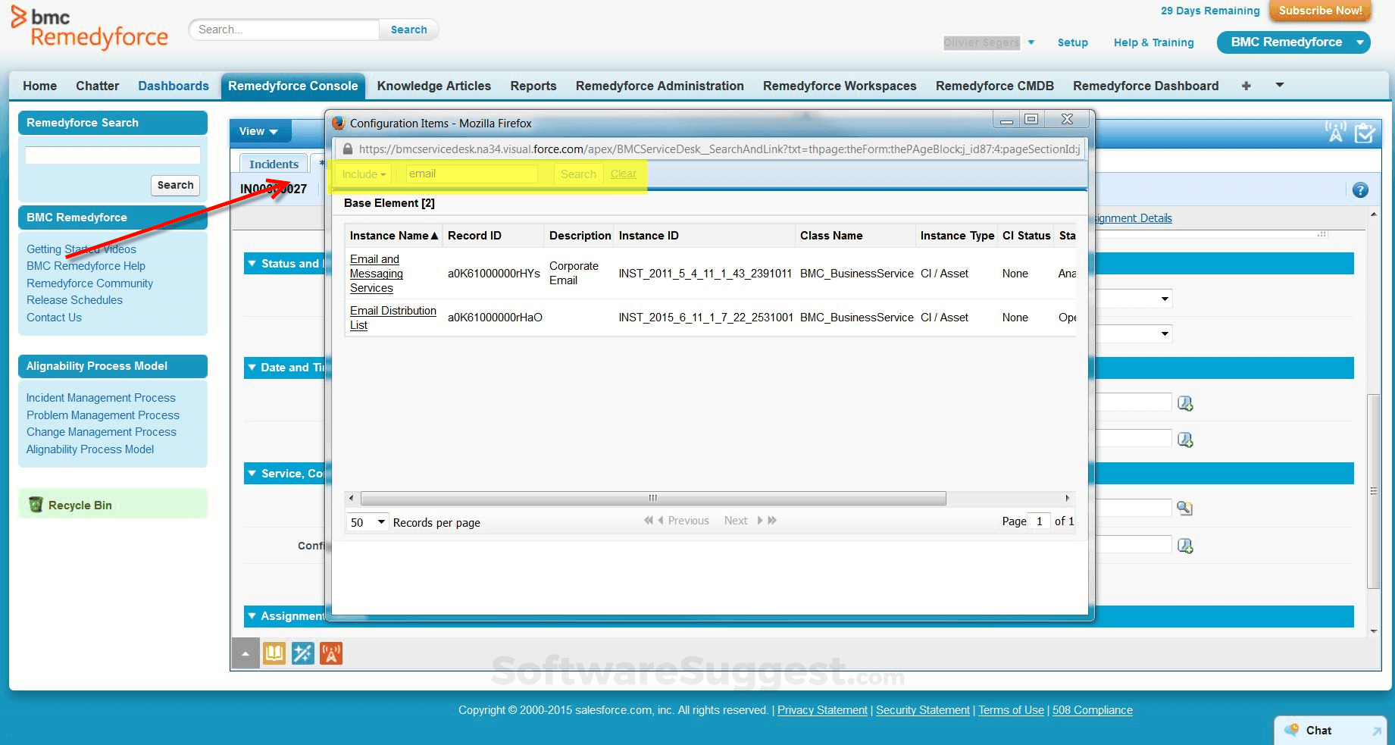Click the Clear link in popup
The height and width of the screenshot is (745, 1395).
(624, 174)
